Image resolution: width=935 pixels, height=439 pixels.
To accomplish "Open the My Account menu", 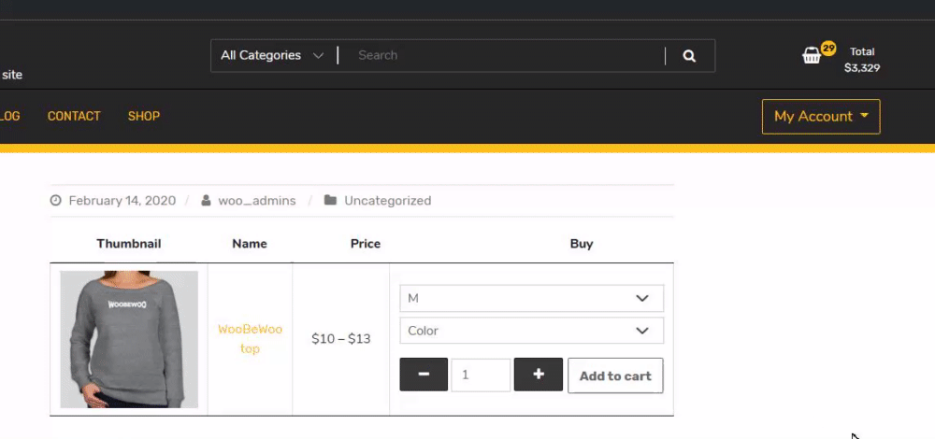I will point(821,117).
